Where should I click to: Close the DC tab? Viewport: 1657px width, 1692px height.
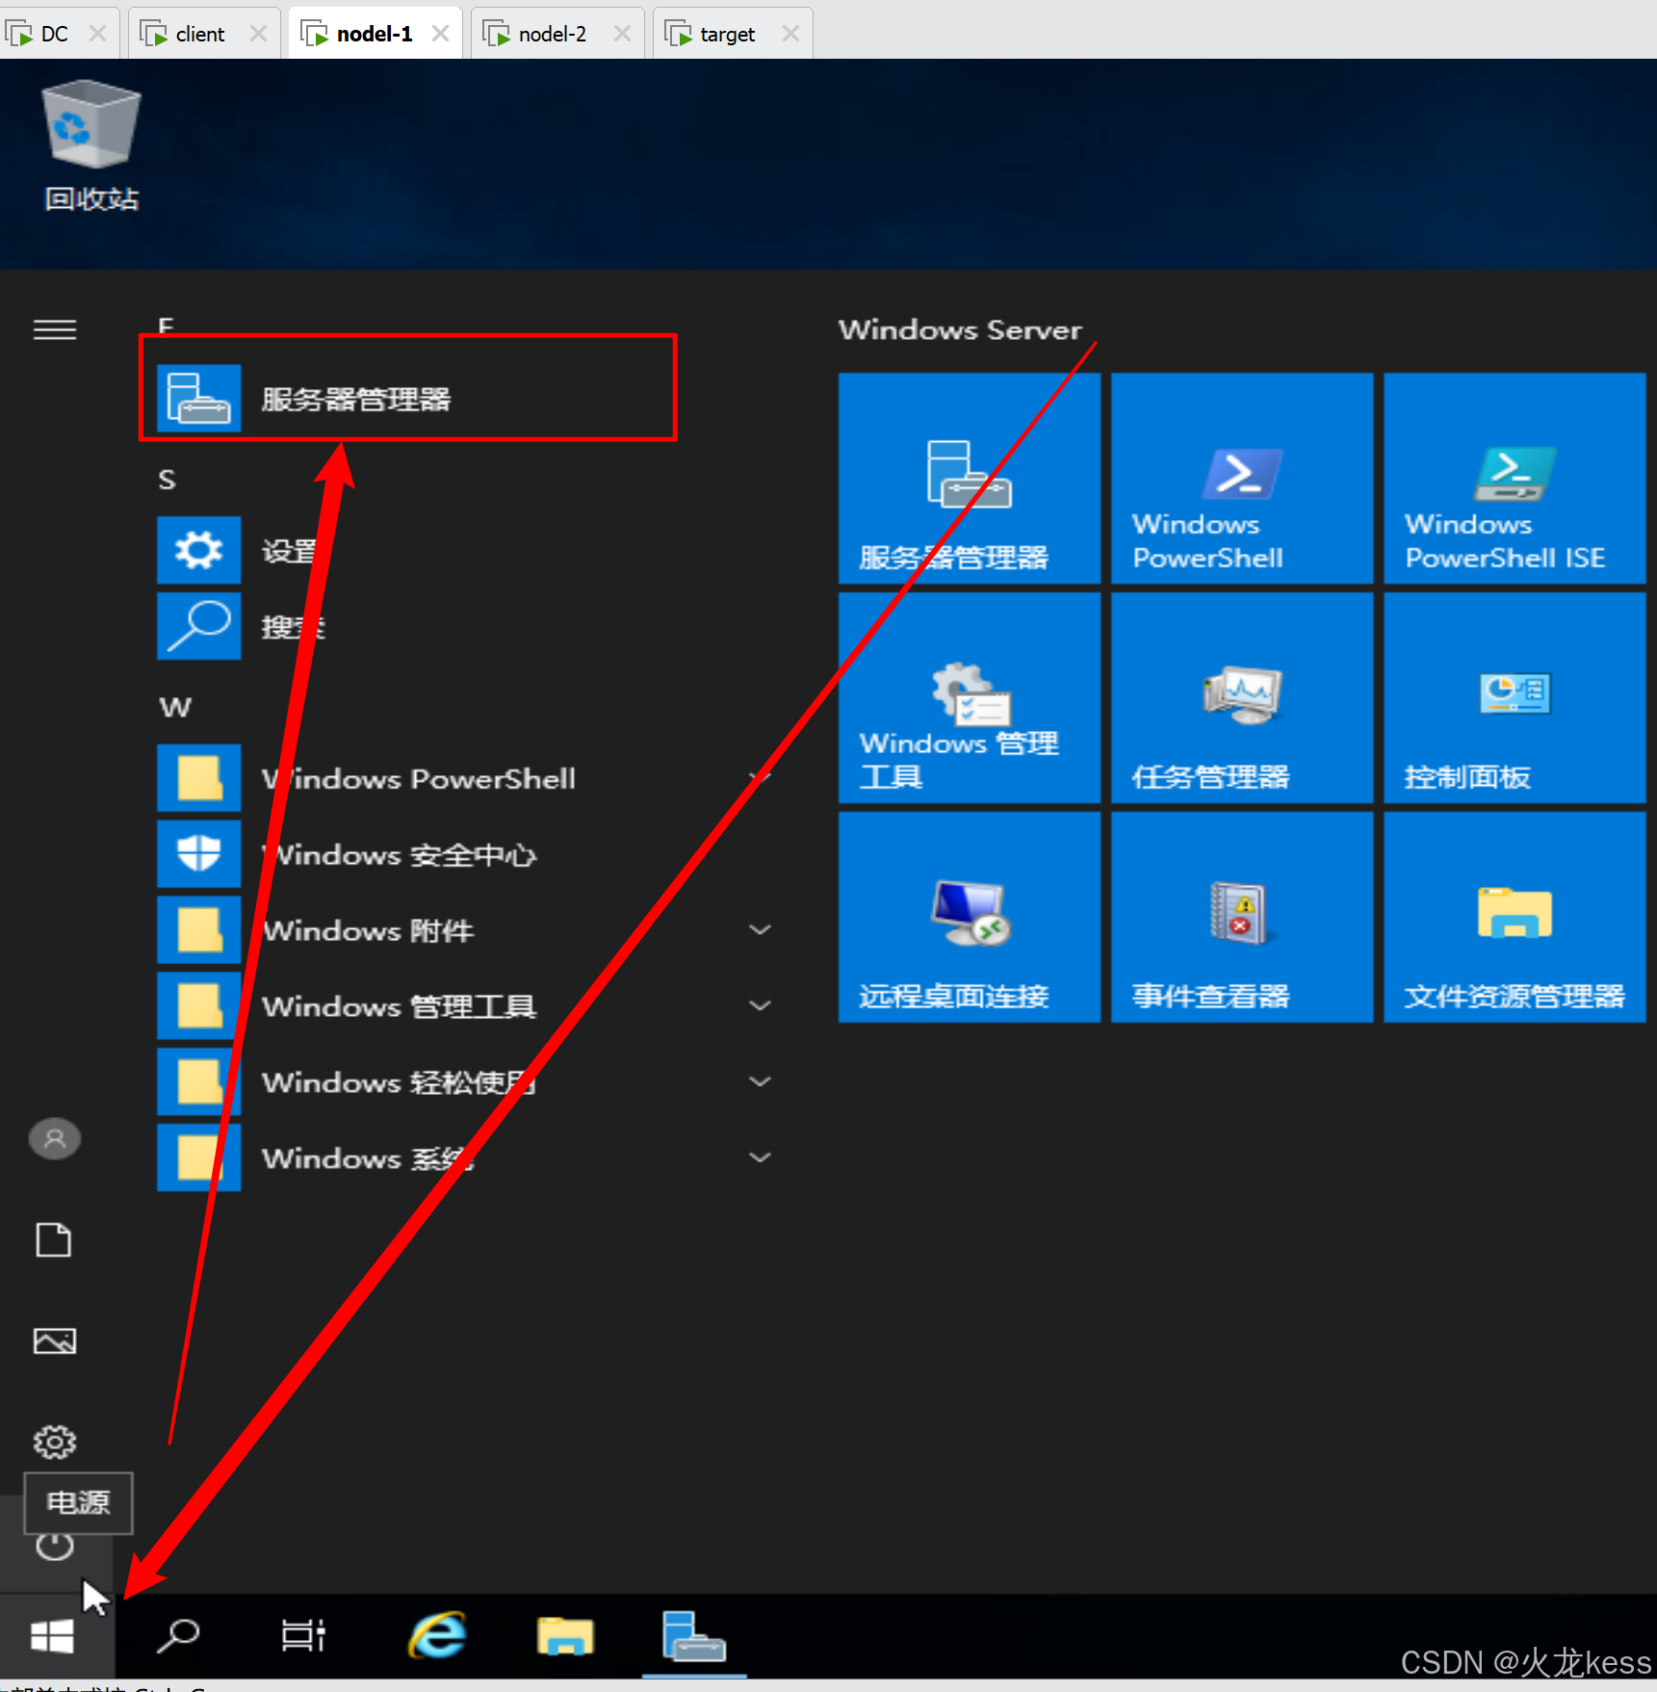coord(97,34)
